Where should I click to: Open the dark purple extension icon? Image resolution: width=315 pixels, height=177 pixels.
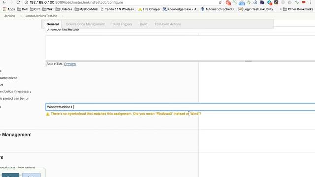click(x=262, y=2)
